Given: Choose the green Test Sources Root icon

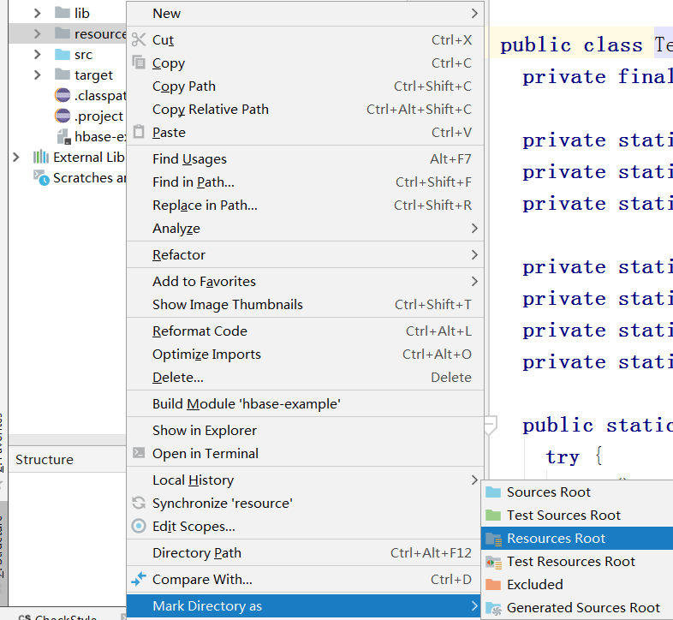Looking at the screenshot, I should pyautogui.click(x=493, y=516).
